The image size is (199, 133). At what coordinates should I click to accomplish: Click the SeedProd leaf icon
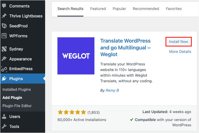[4, 26]
